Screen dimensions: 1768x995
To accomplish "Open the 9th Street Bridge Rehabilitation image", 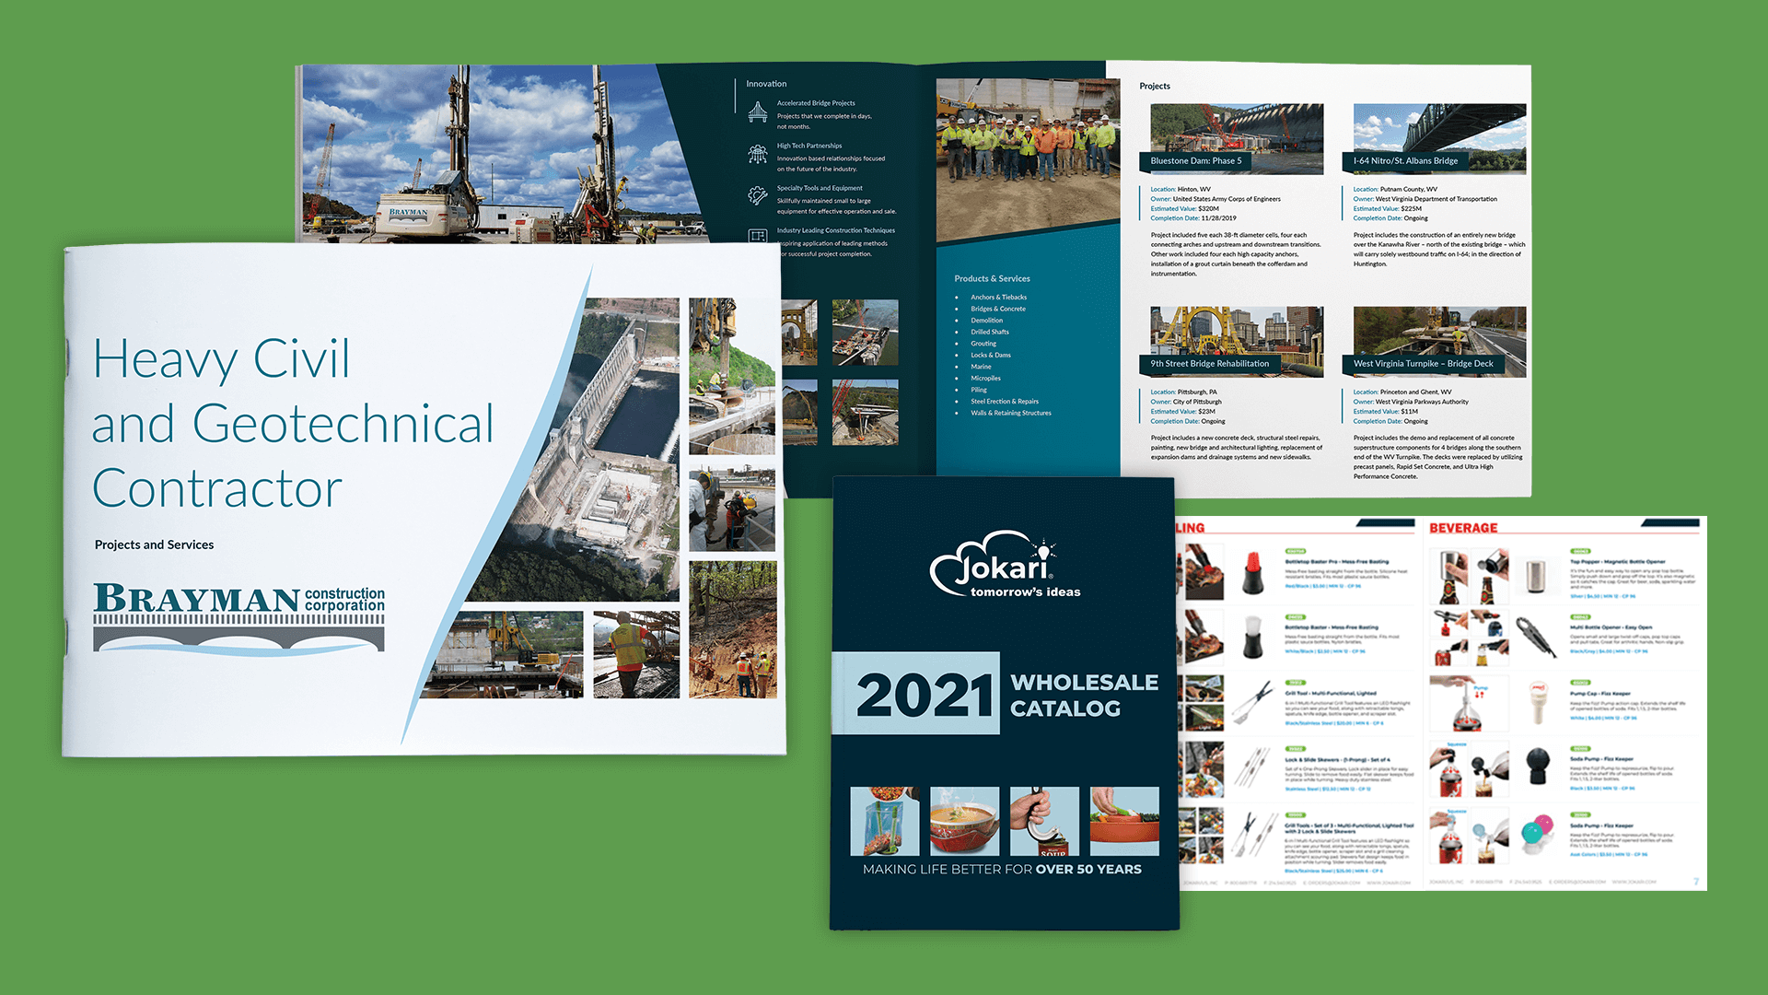I will click(1236, 334).
